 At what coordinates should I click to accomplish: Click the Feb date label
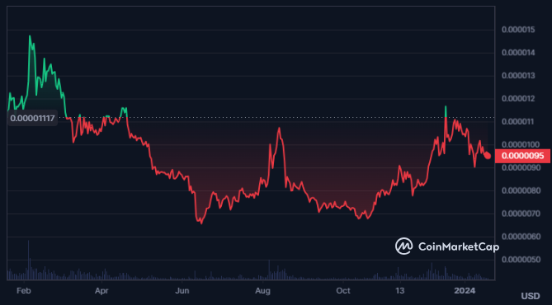coord(24,291)
